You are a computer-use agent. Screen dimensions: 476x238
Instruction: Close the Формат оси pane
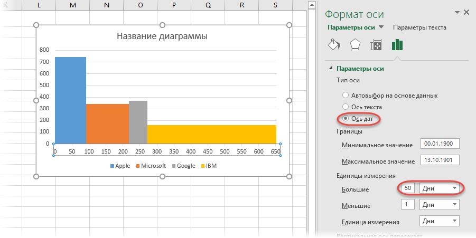tap(467, 13)
